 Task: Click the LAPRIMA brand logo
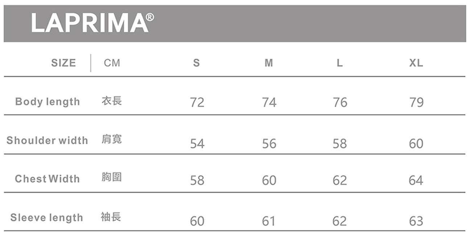pyautogui.click(x=92, y=23)
